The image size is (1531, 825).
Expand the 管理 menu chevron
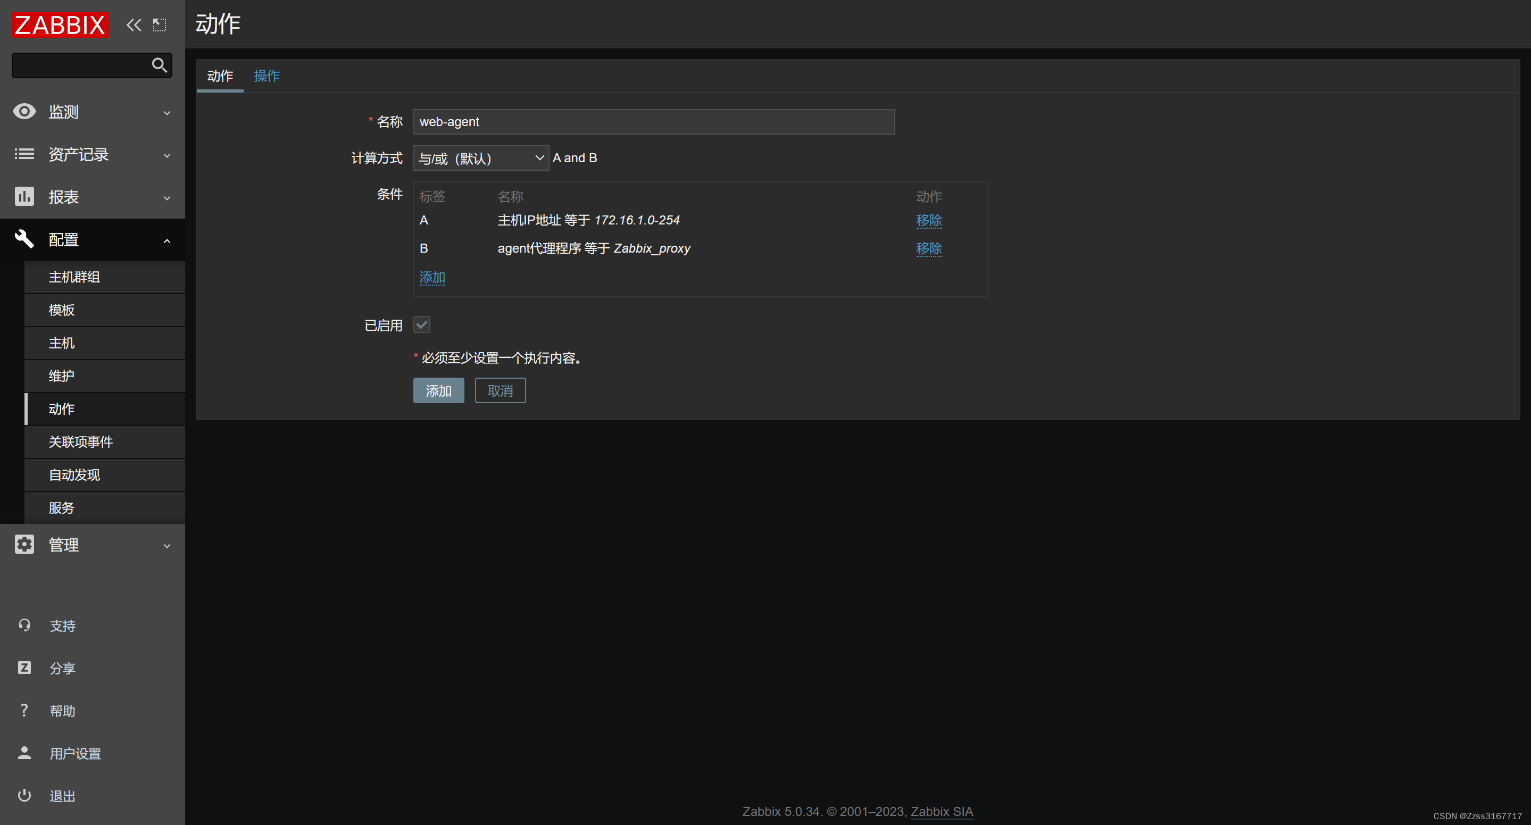[167, 546]
